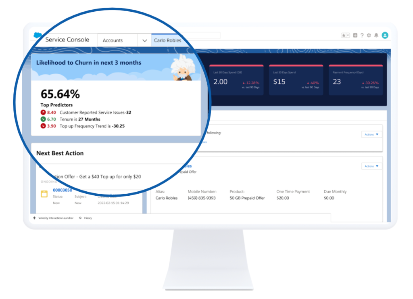Switch to the Carlo Robles tab
Viewport: 413px width, 299px height.
click(x=167, y=40)
